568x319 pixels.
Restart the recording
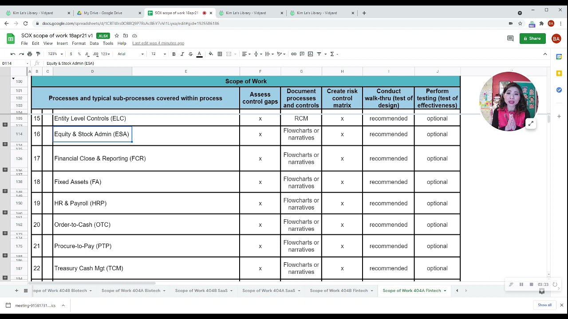coord(555,284)
